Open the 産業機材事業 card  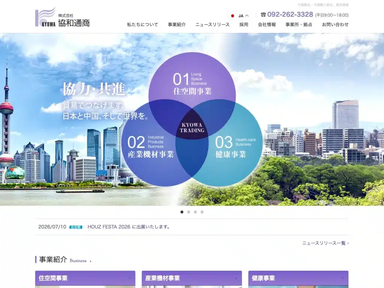(192, 278)
